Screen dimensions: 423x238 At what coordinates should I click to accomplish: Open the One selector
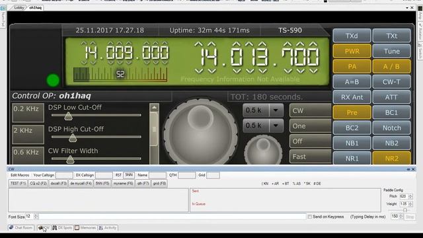(x=311, y=126)
